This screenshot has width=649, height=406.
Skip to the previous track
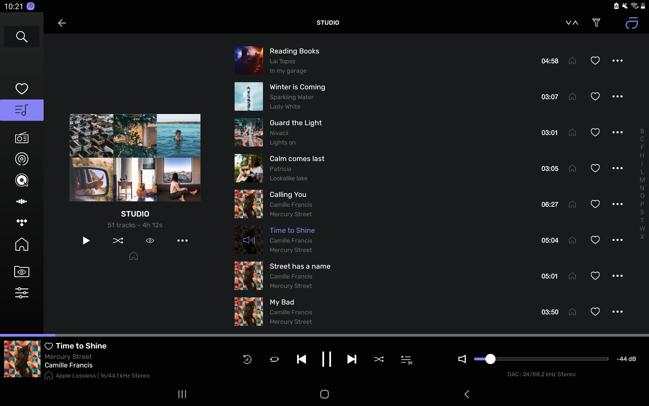tap(301, 359)
